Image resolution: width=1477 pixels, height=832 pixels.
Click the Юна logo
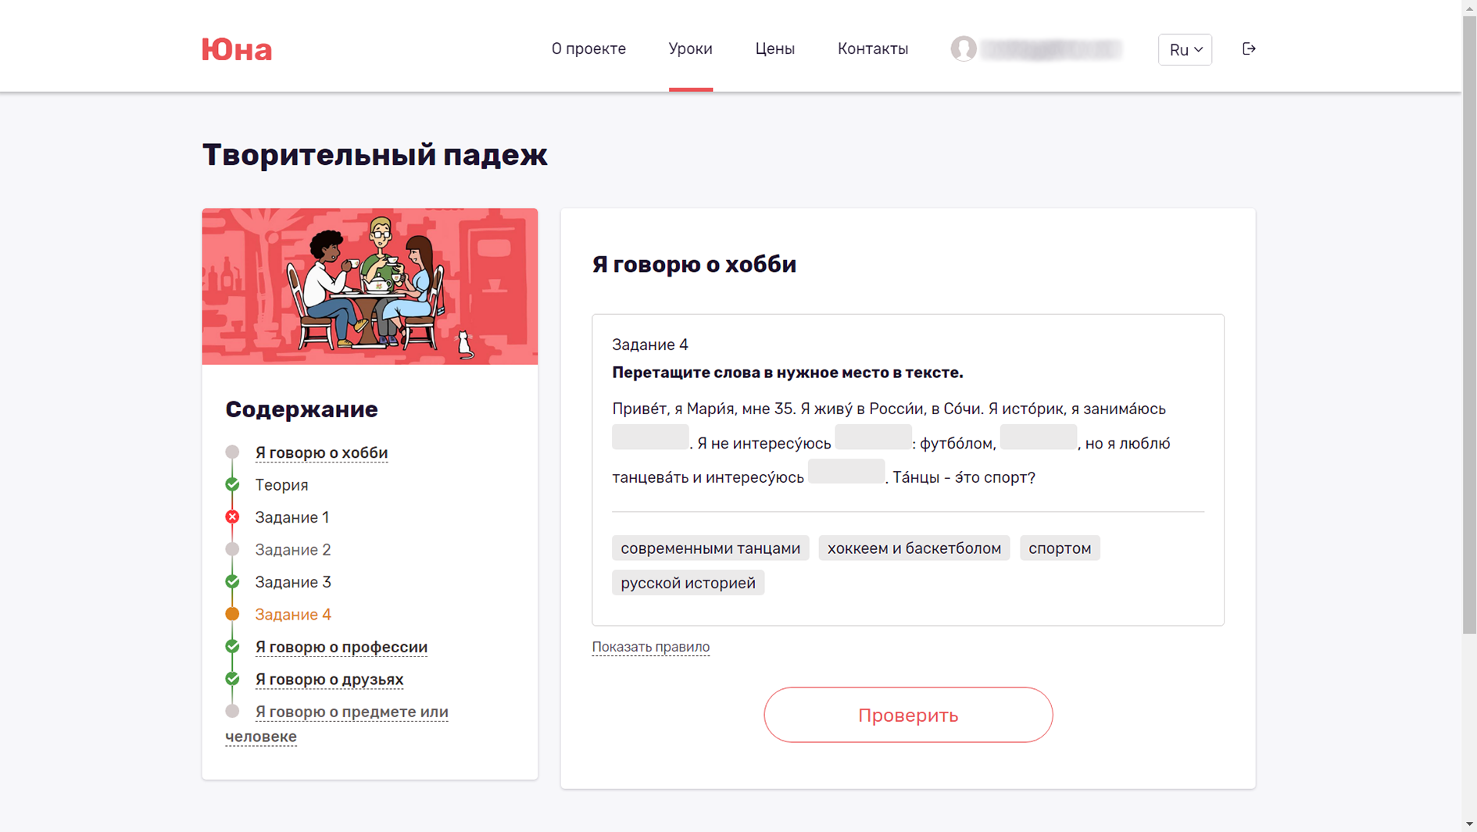[x=237, y=50]
